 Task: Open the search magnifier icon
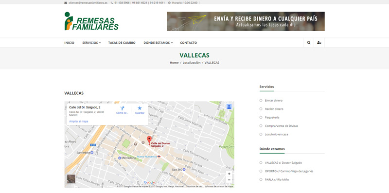[x=309, y=43]
